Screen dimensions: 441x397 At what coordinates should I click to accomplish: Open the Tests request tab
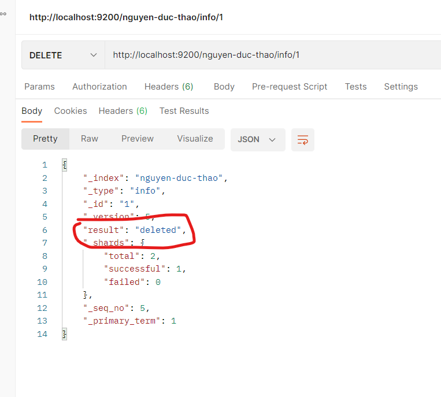[356, 87]
